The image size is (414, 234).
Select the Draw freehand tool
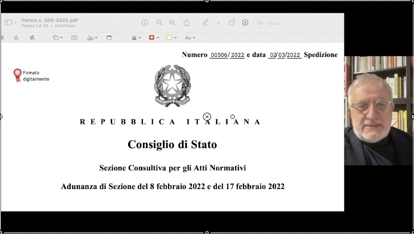(32, 37)
